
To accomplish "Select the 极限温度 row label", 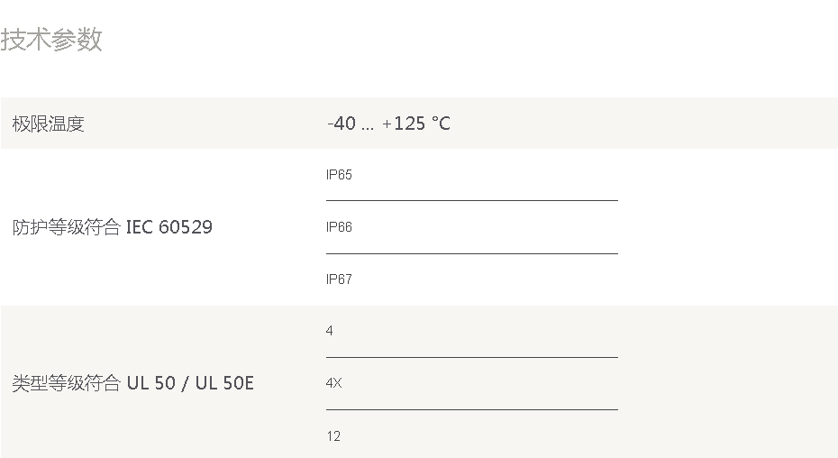I will pos(49,124).
